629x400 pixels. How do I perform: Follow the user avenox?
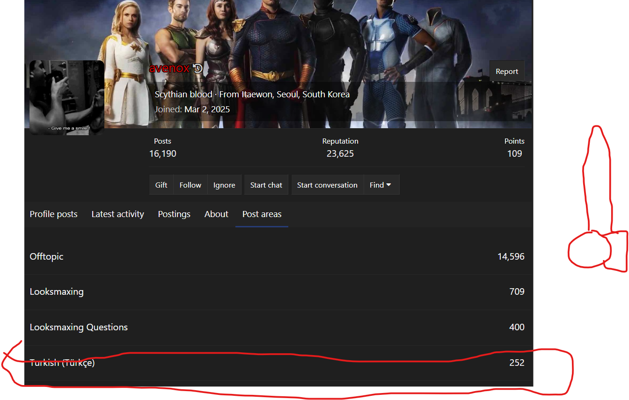click(x=190, y=185)
